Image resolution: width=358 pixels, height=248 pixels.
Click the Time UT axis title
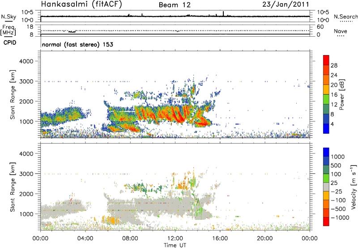(x=175, y=245)
